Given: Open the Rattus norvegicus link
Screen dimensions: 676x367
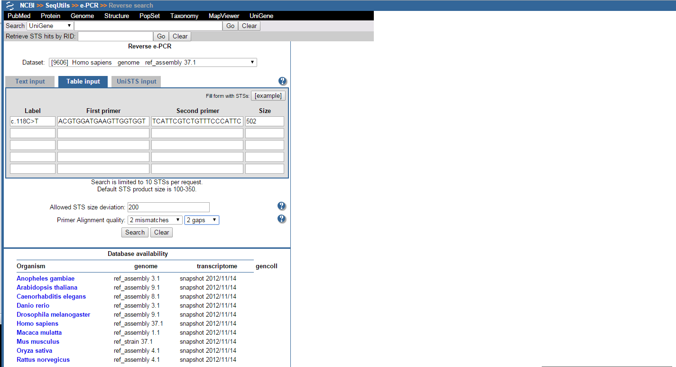Looking at the screenshot, I should [x=43, y=360].
